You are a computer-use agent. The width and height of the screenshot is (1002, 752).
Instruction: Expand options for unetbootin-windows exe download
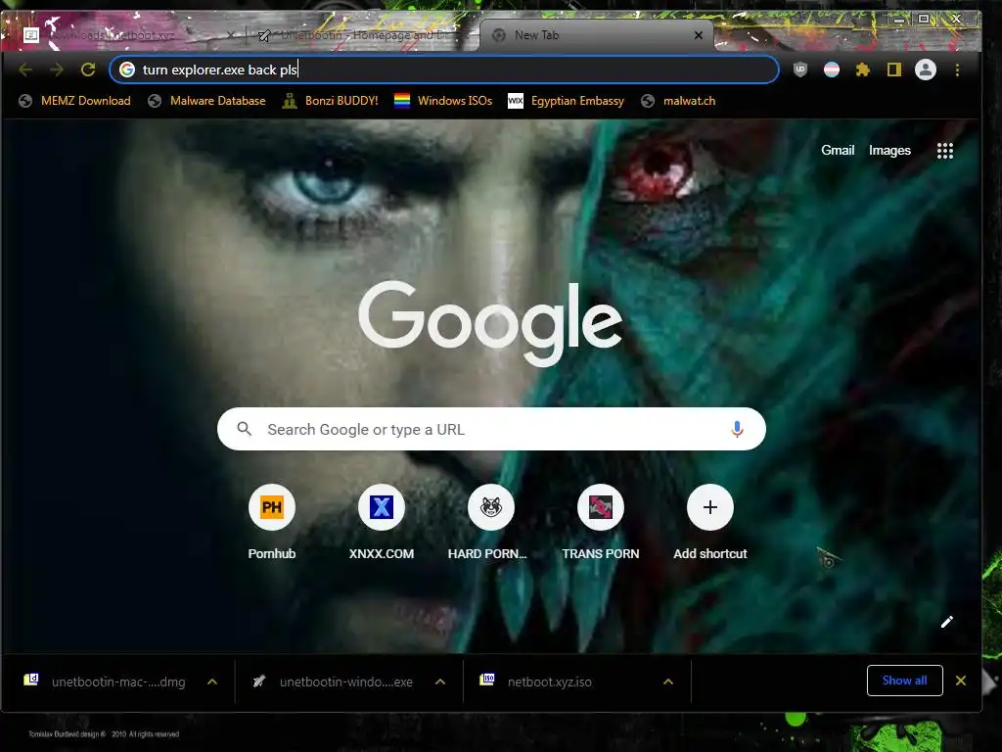(440, 681)
